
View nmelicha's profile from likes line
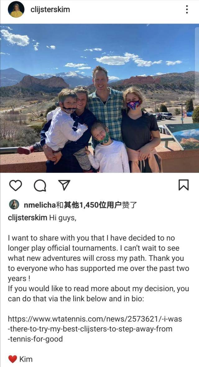tap(39, 205)
